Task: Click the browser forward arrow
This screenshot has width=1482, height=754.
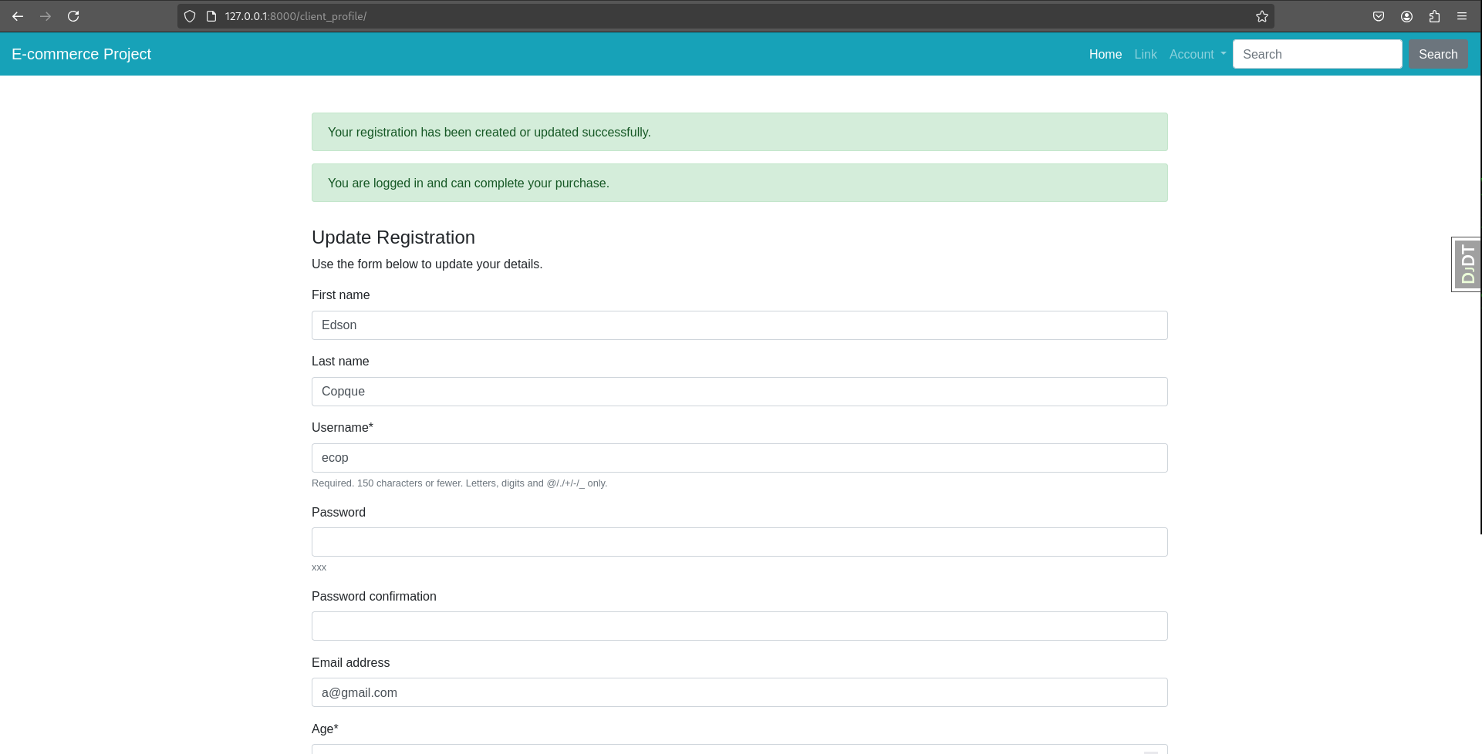Action: (46, 16)
